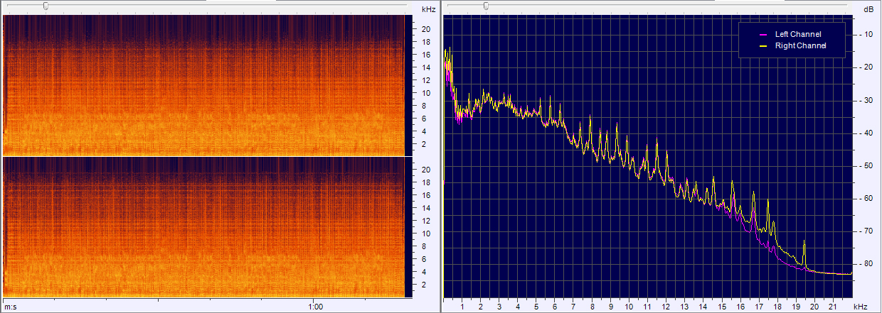Click the 21 kHz tick on spectrum axis
The width and height of the screenshot is (882, 313).
pyautogui.click(x=833, y=307)
